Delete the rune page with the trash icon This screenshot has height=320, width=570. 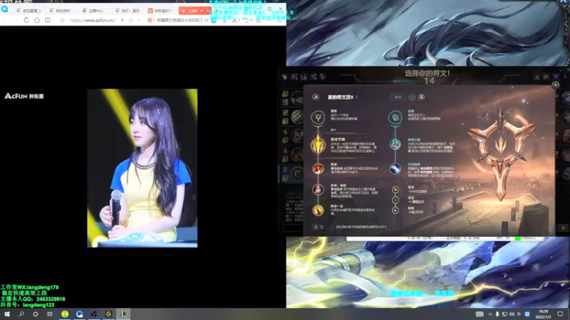coord(421,97)
